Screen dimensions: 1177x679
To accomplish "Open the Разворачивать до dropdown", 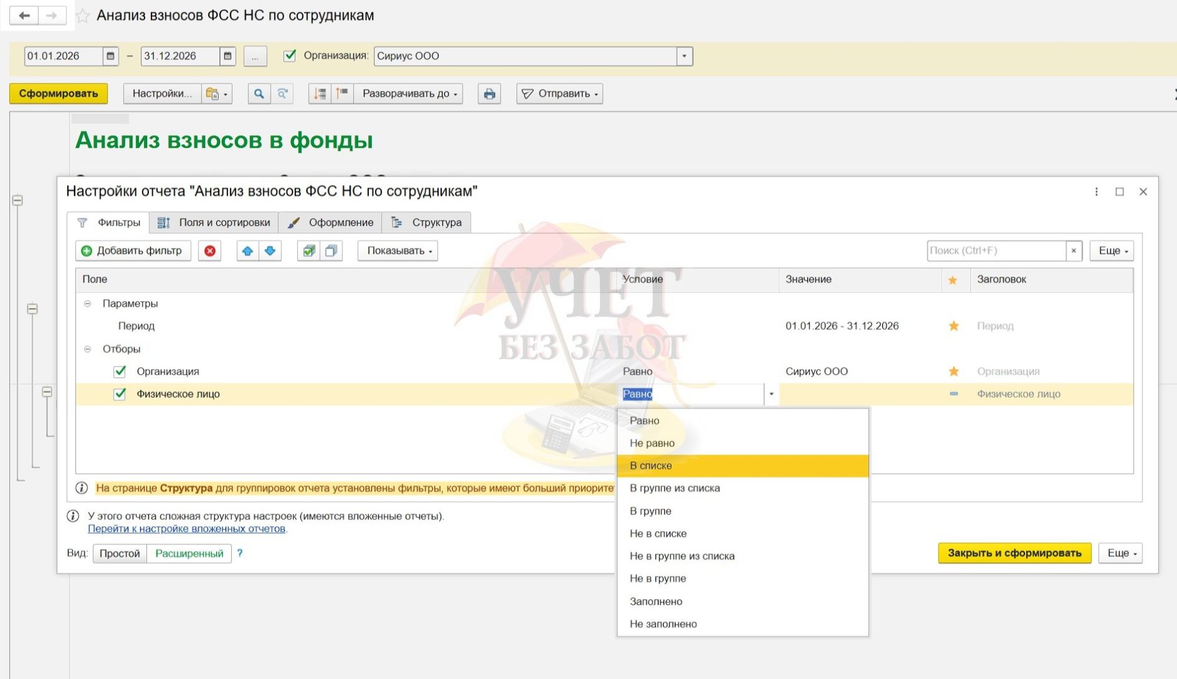I will 408,94.
